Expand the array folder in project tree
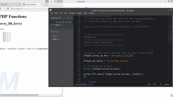Viewport: 173px width, 97px height. pos(55,36)
